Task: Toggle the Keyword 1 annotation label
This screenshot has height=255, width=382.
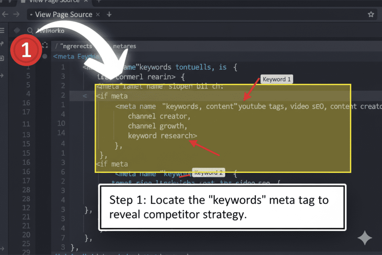Action: click(276, 79)
